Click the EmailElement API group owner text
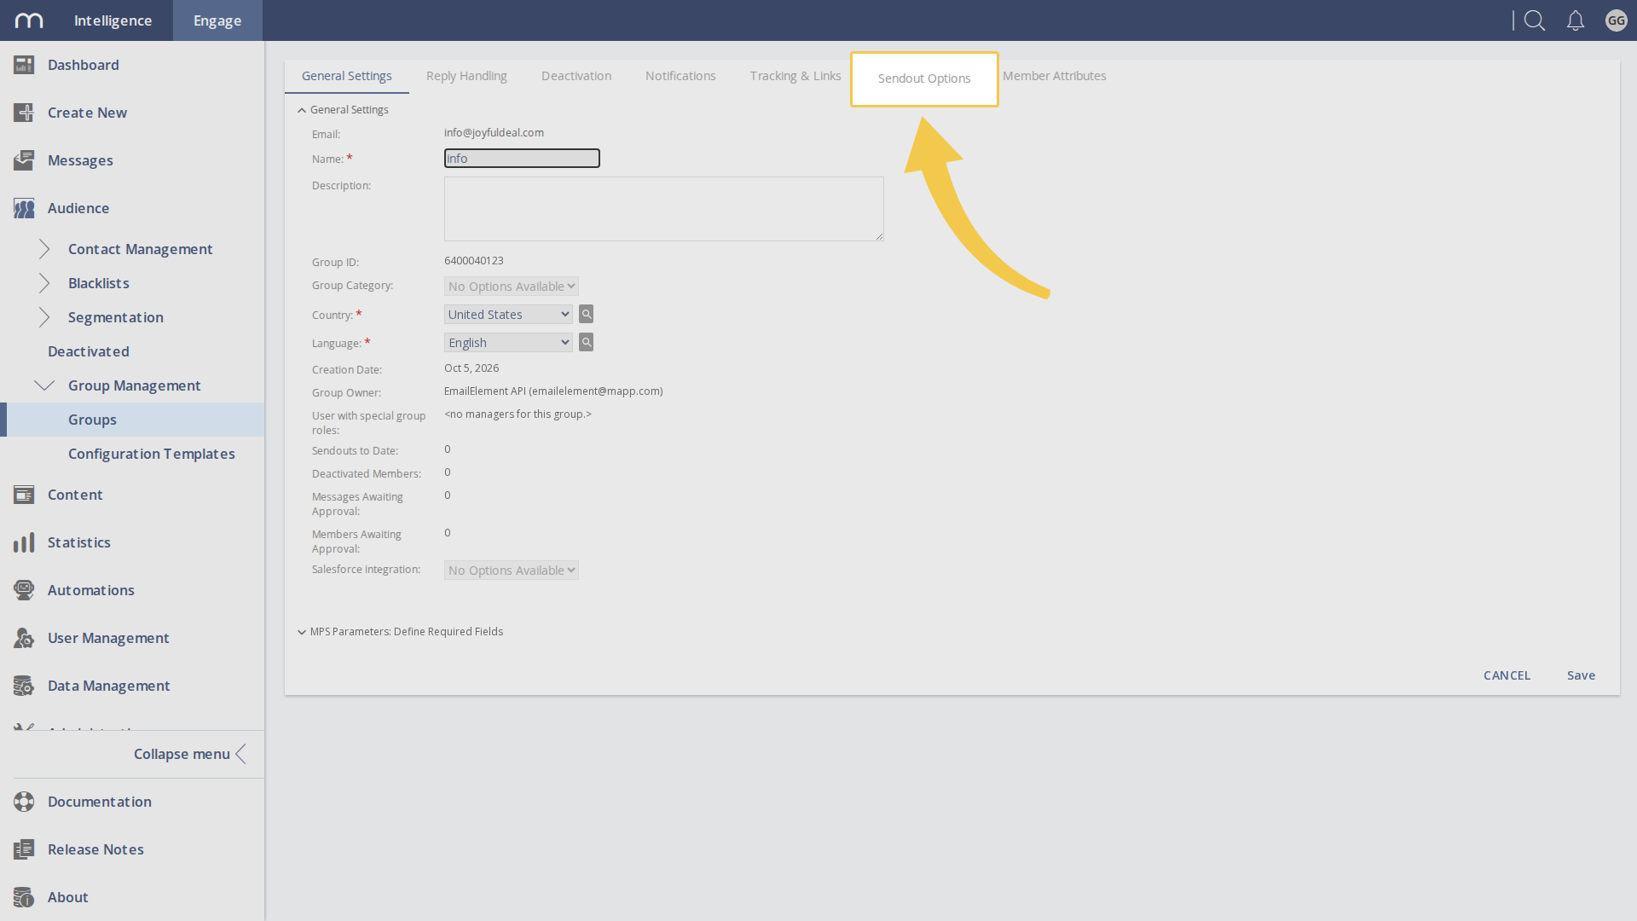The image size is (1637, 921). pos(553,391)
